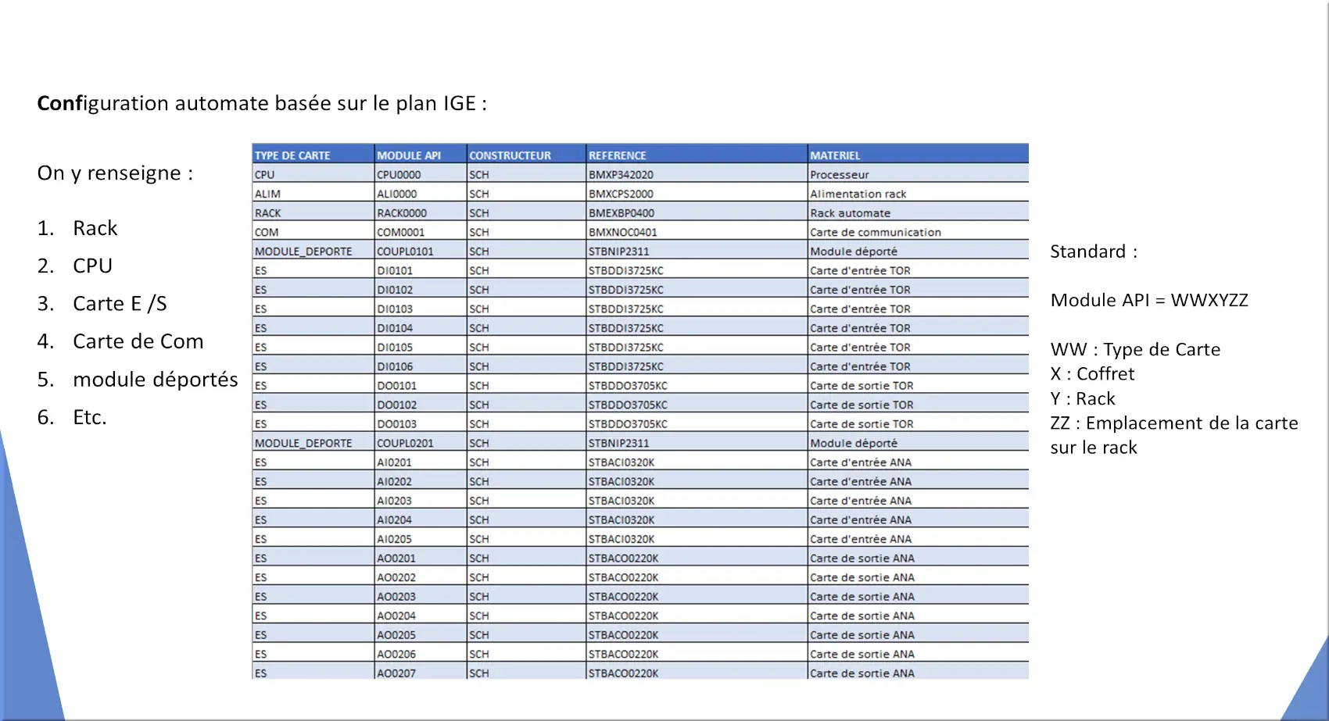
Task: Click 'X : Coffret' line
Action: [1092, 373]
